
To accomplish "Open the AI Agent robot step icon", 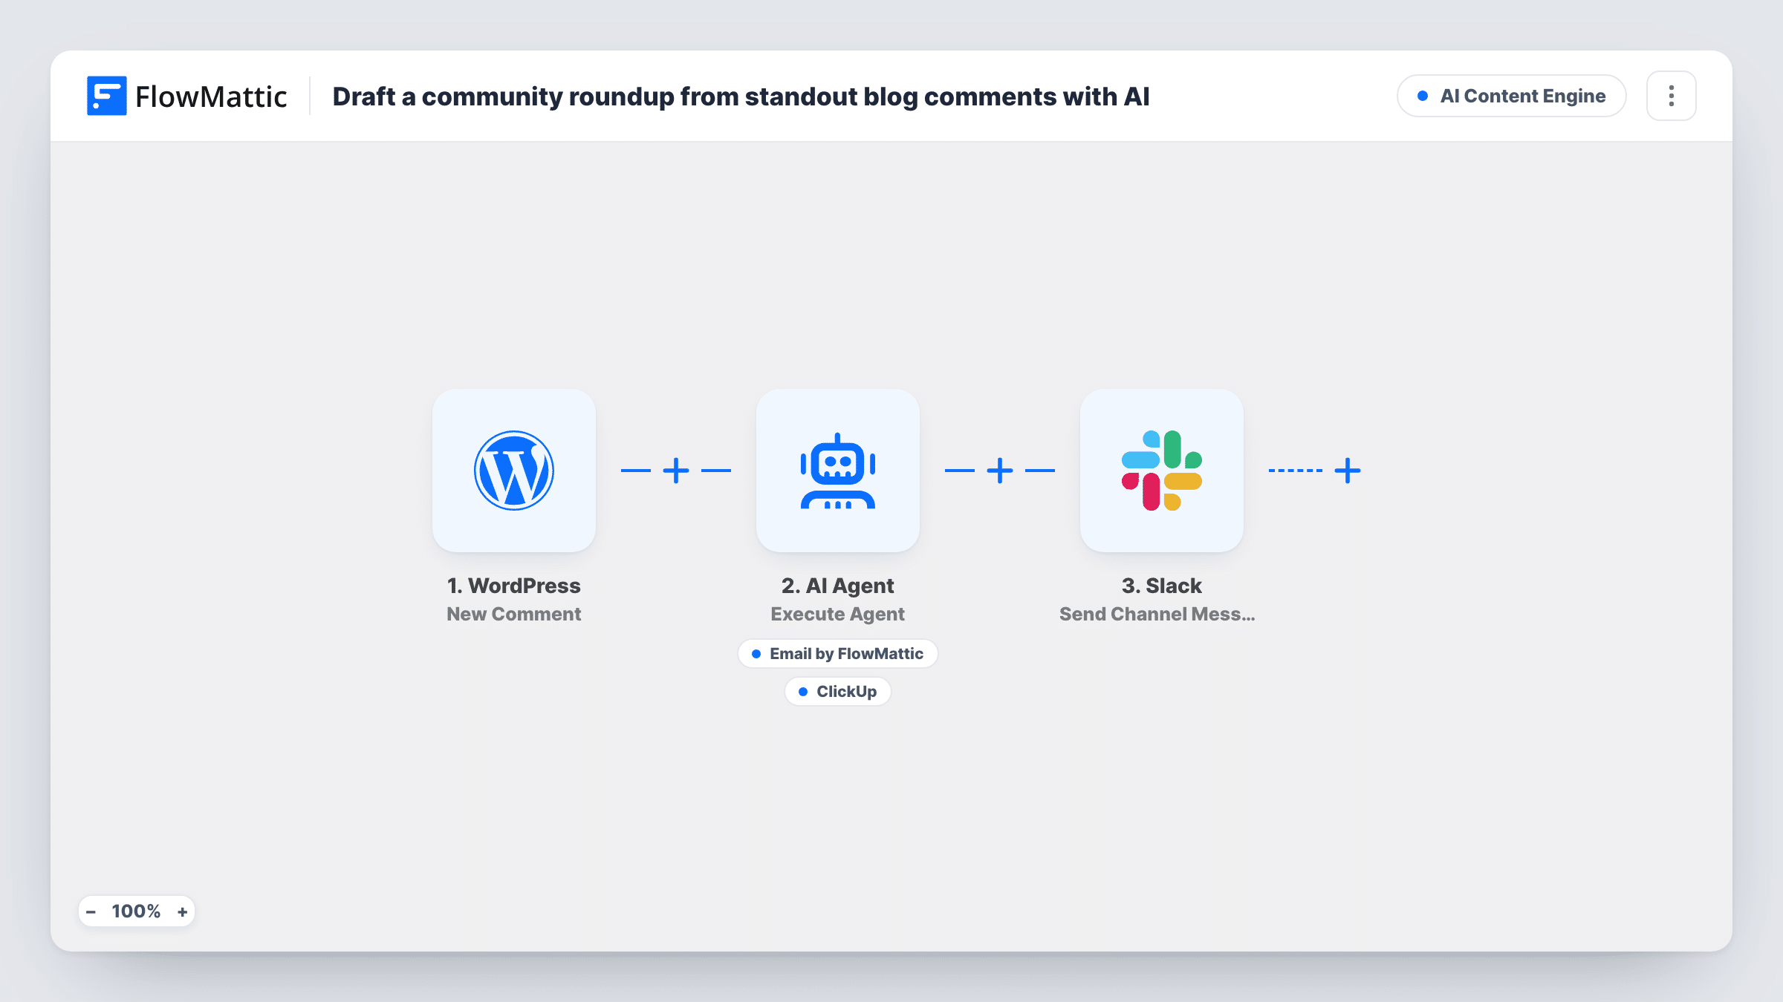I will click(x=838, y=471).
